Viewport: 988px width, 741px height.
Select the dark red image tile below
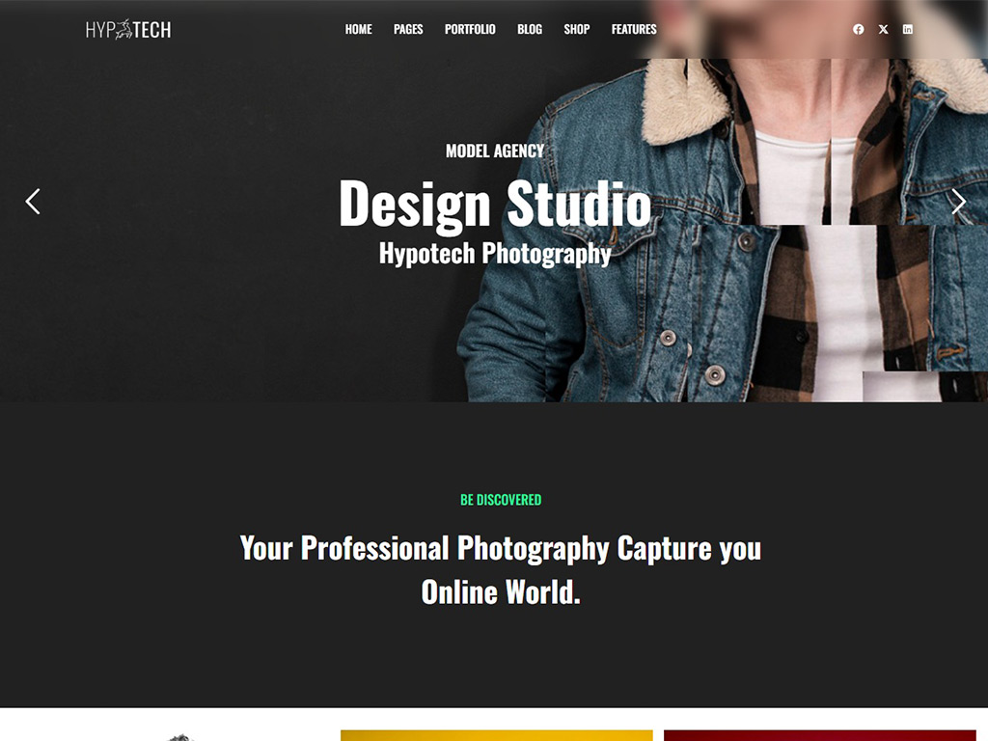[x=820, y=735]
